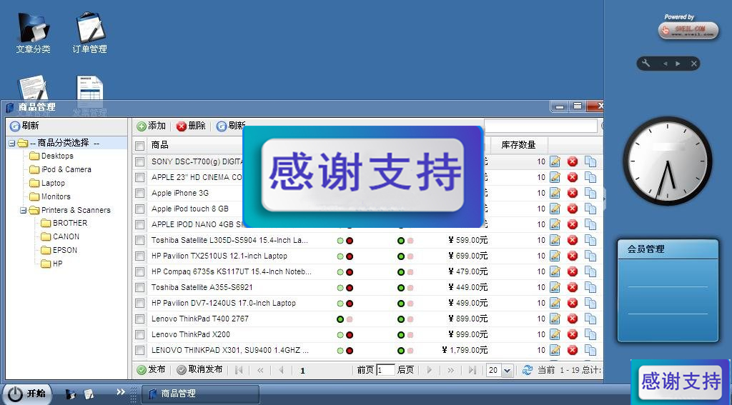Click the copy icon for Toshiba Satellite L305D-S5904 row
Viewport: 732px width, 405px height.
590,240
